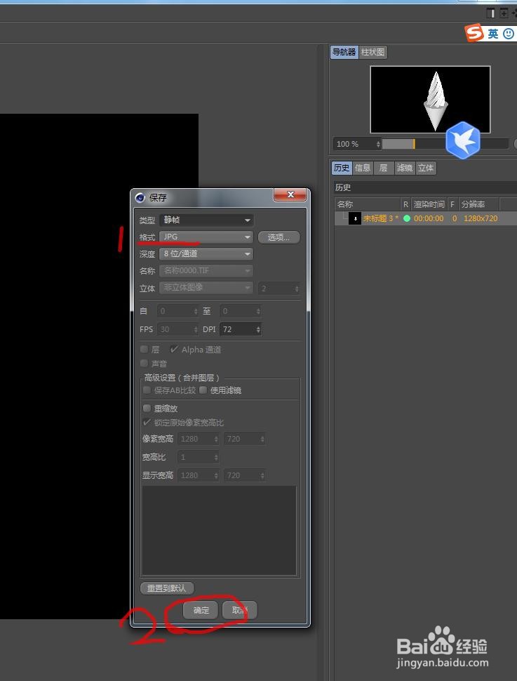The image size is (517, 681).
Task: Click the 00:00:00 render time value
Action: point(429,218)
